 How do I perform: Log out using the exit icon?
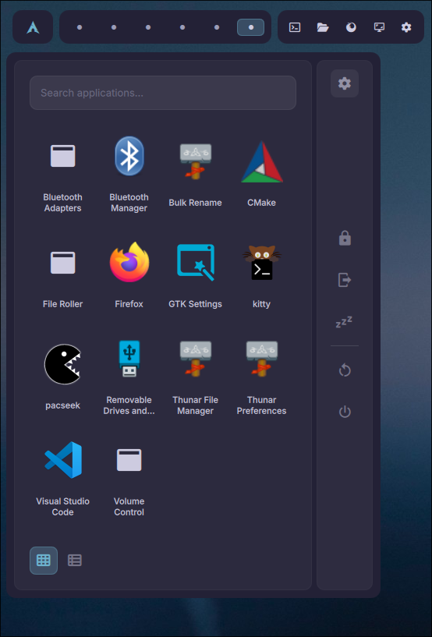(x=345, y=280)
